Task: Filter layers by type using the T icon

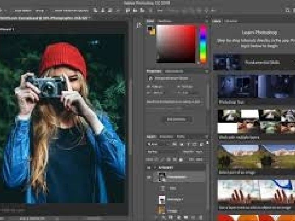Action: [x=188, y=144]
